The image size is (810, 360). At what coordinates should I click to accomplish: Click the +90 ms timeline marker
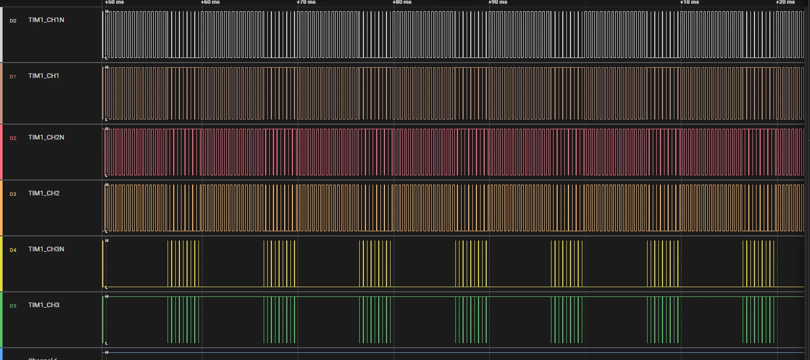(498, 2)
